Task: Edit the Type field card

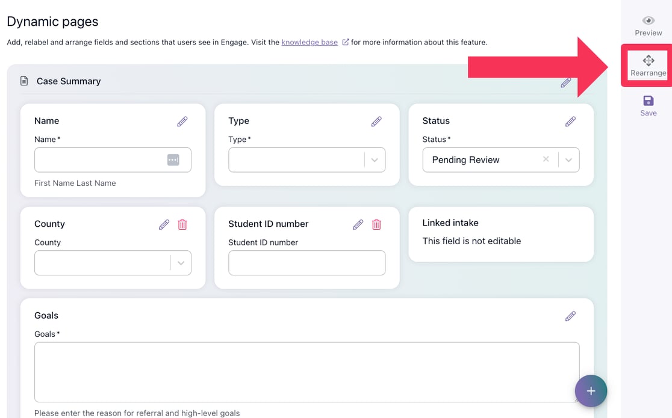Action: [376, 121]
